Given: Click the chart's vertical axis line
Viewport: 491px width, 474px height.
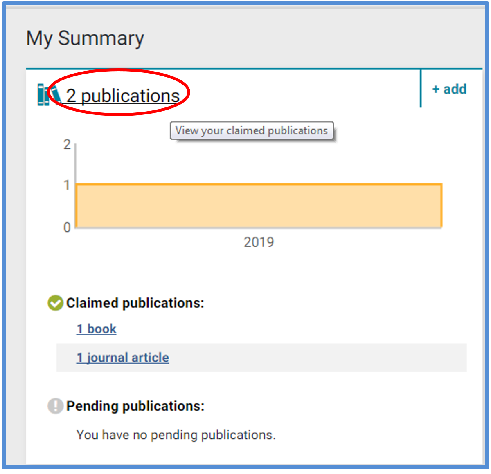Looking at the screenshot, I should [x=75, y=163].
